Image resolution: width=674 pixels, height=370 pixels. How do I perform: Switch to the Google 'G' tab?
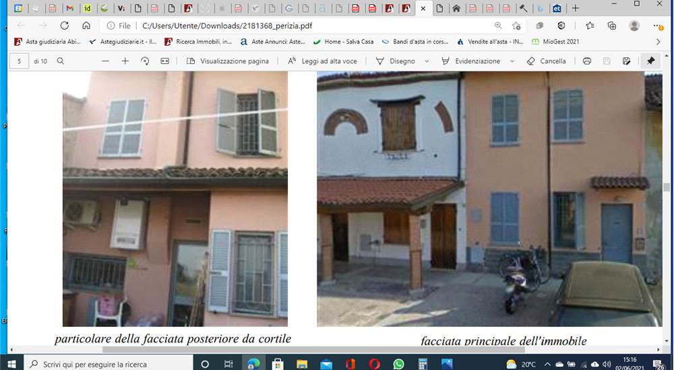(x=289, y=8)
